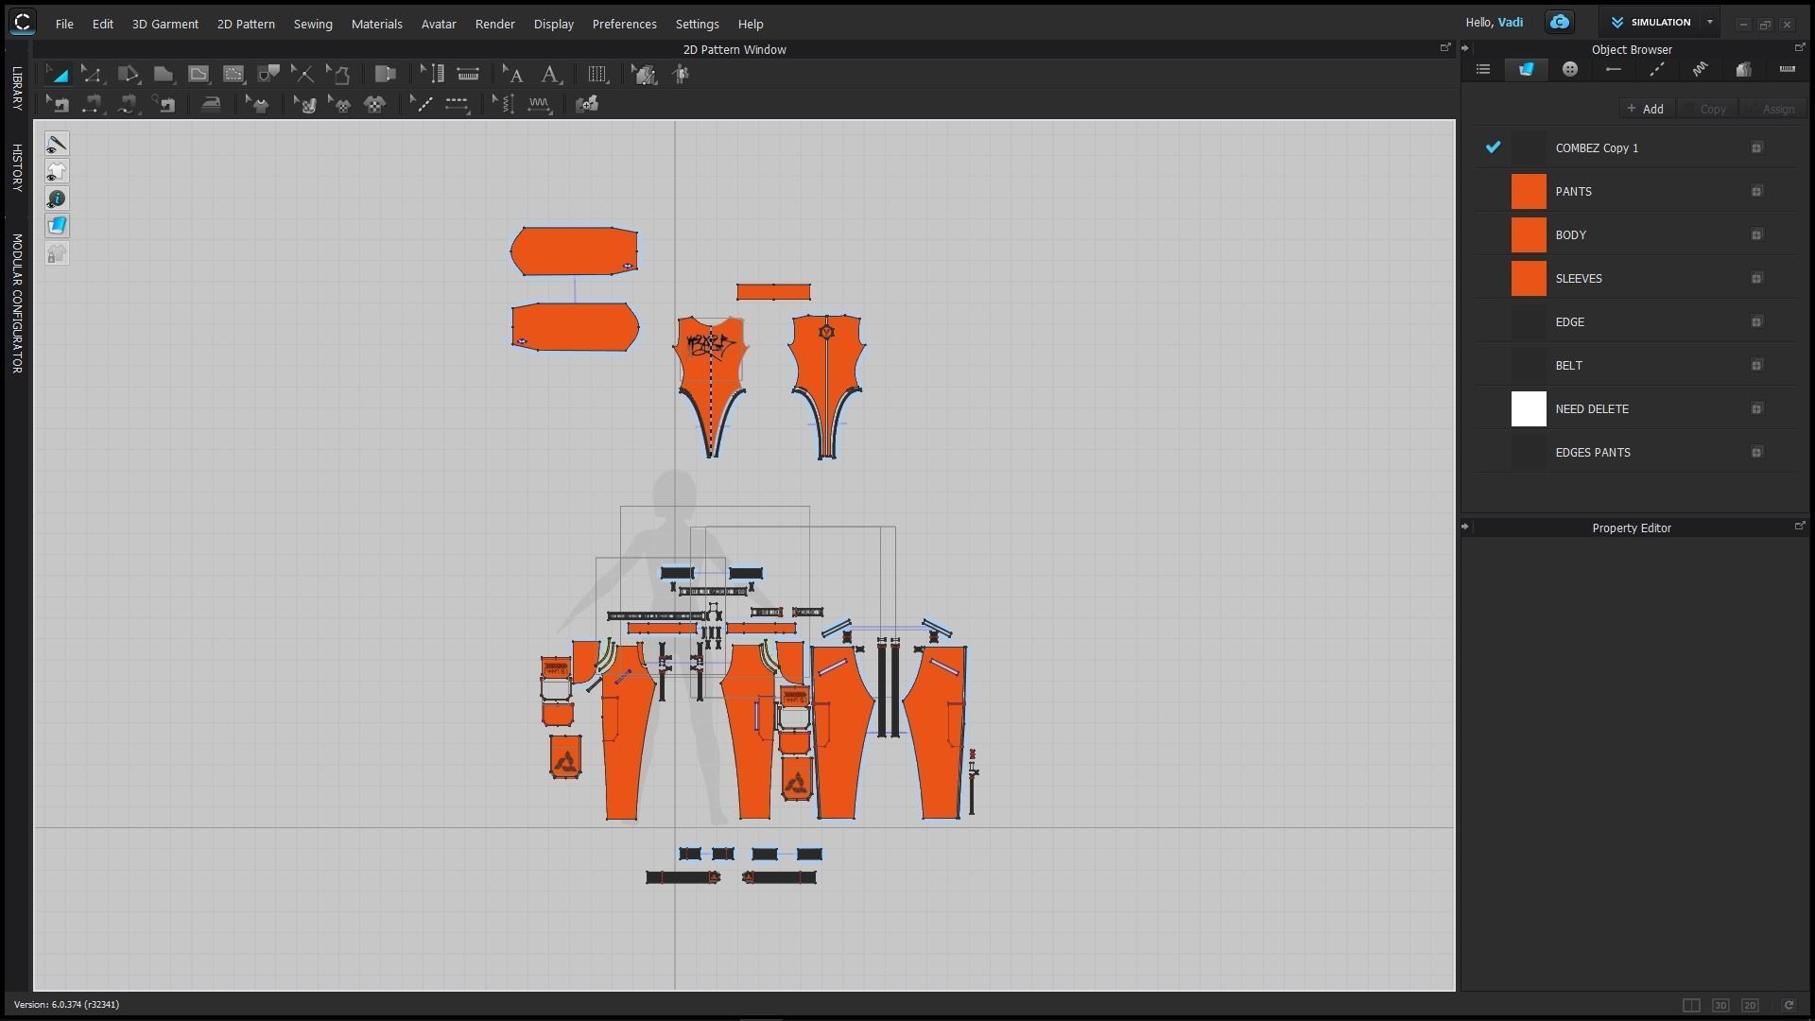Toggle the show-info button in 2D viewport
Image resolution: width=1815 pixels, height=1021 pixels.
[57, 199]
